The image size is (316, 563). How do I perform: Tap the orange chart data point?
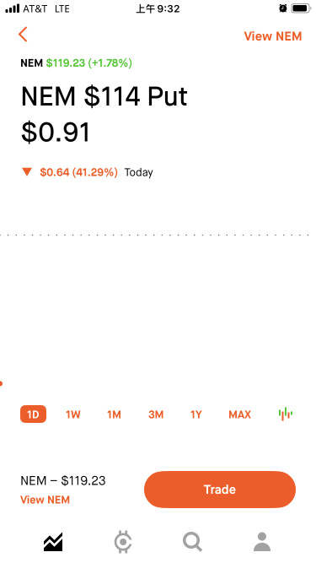click(1, 384)
